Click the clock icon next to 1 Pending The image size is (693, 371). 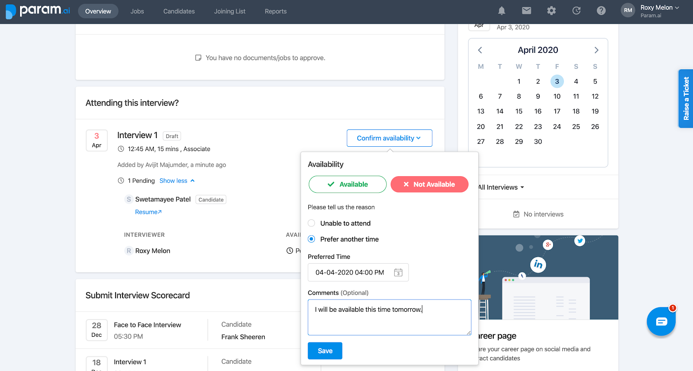click(121, 181)
